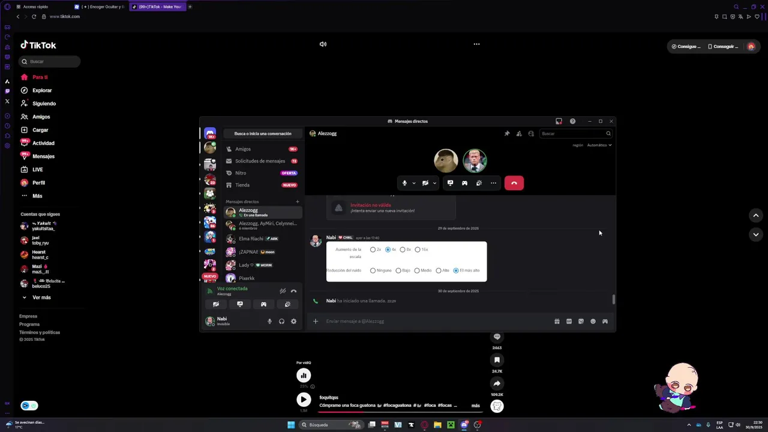Viewport: 768px width, 432px height.
Task: Open more call options (three dots) in Discord
Action: click(493, 183)
